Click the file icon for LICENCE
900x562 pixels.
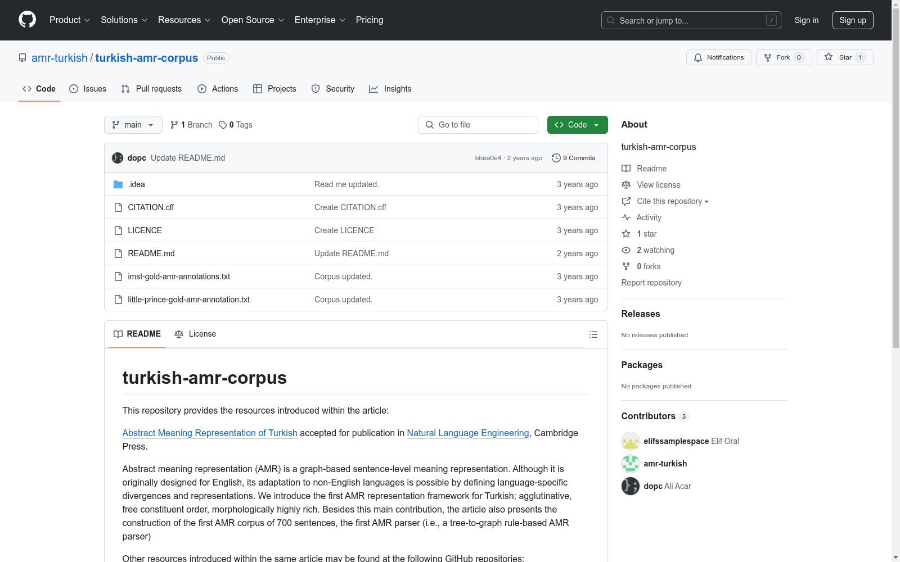(118, 230)
